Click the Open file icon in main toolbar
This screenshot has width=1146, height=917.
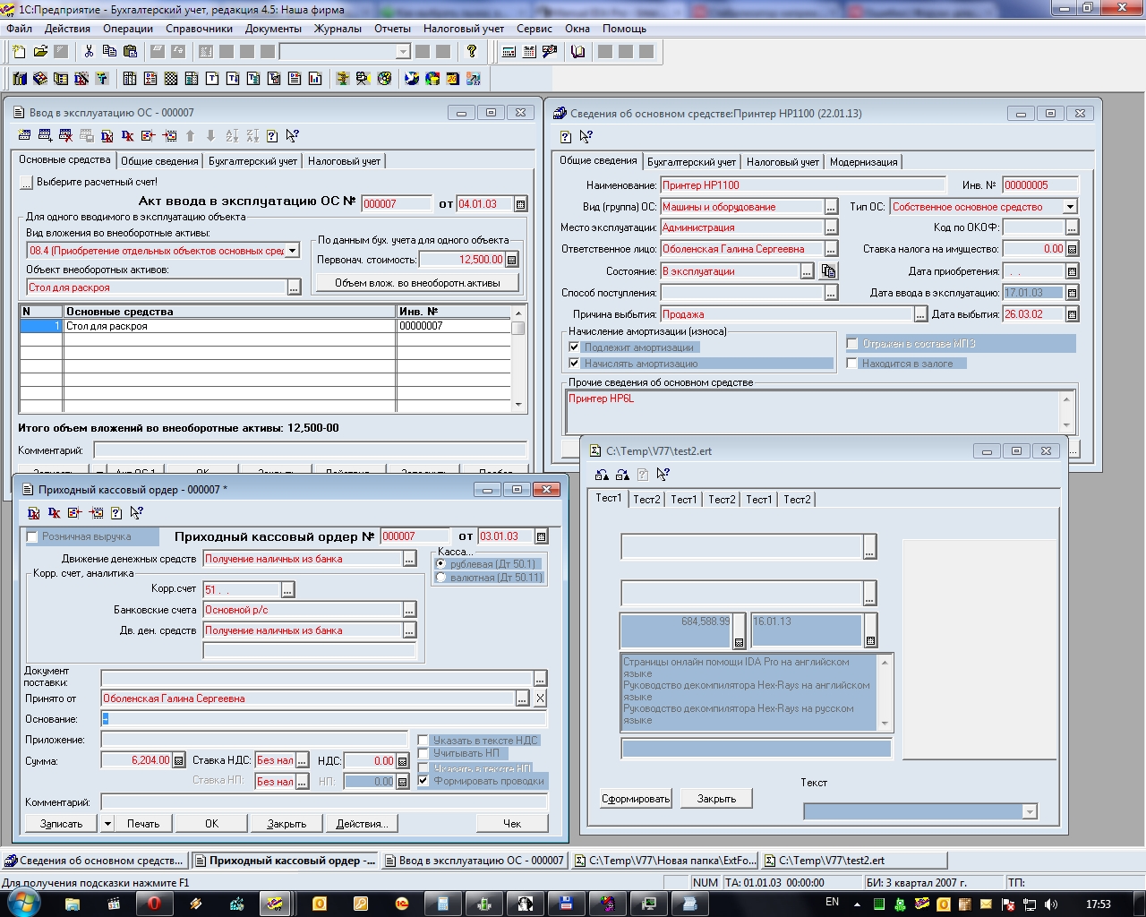click(x=40, y=51)
